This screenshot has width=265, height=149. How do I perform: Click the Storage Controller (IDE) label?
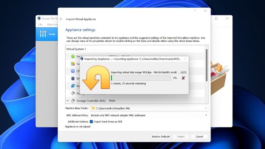tap(91, 101)
